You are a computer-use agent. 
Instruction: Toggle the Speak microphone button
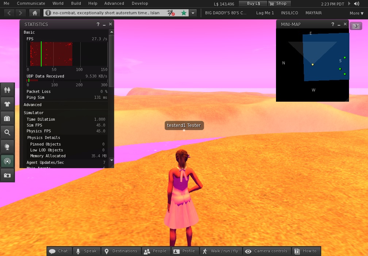(x=87, y=251)
